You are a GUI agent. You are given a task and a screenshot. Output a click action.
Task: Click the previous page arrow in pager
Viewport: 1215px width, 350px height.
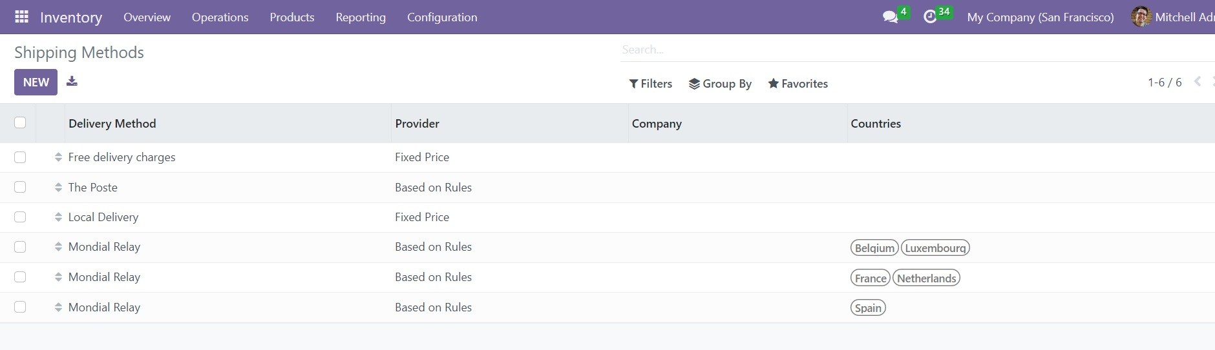pyautogui.click(x=1198, y=82)
